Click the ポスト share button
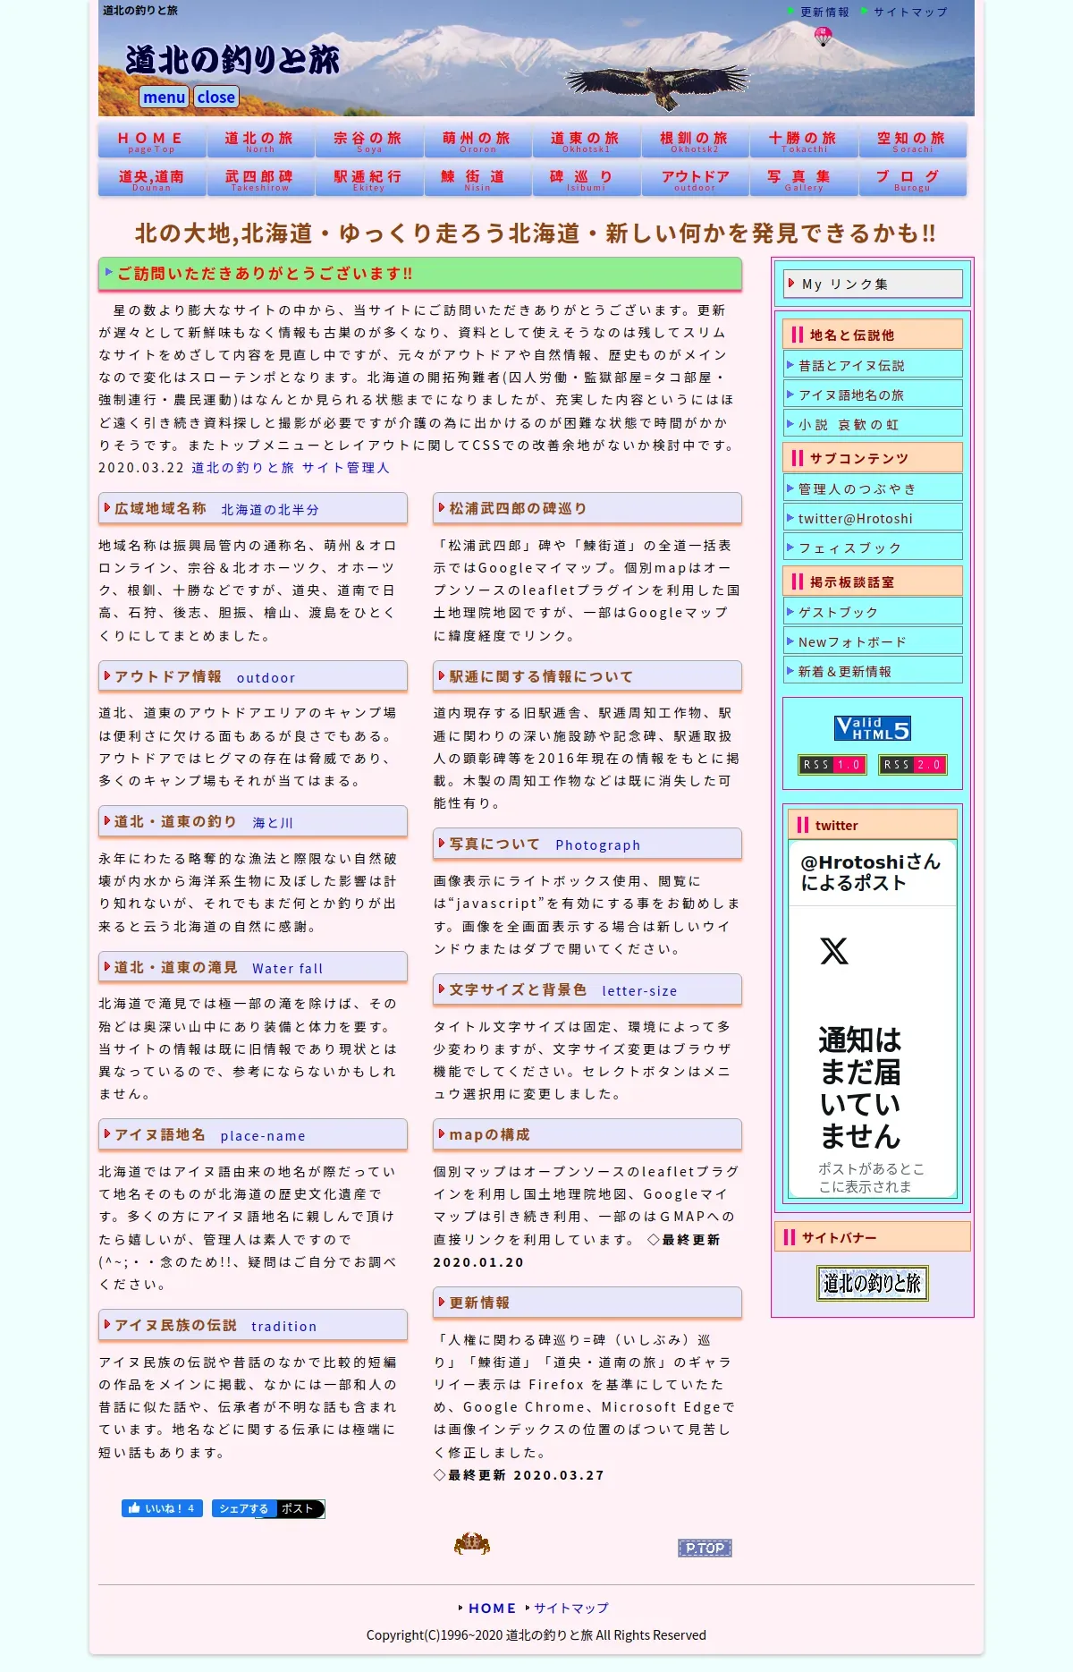Viewport: 1073px width, 1672px height. [x=299, y=1508]
